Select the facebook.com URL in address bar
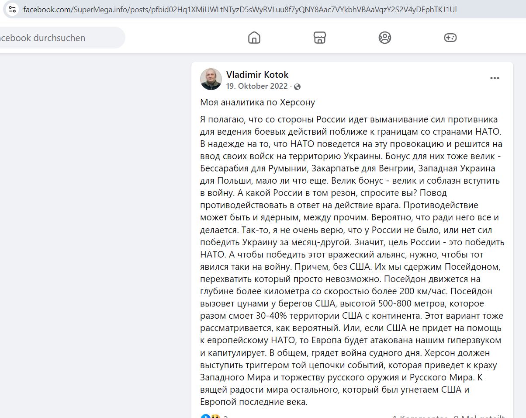This screenshot has height=418, width=526. pos(240,9)
